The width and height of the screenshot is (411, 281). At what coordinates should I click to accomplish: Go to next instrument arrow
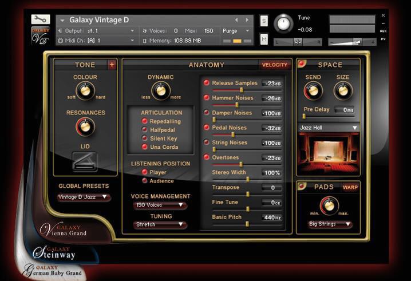(247, 20)
